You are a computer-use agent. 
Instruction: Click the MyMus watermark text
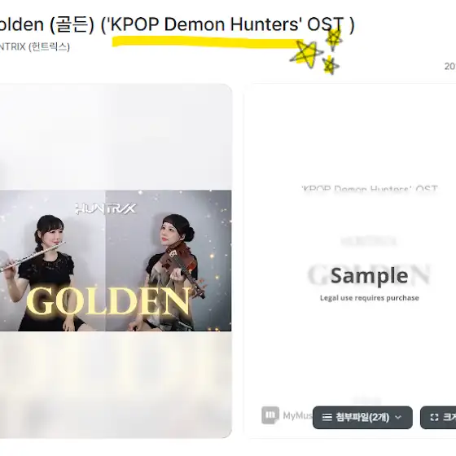point(297,415)
